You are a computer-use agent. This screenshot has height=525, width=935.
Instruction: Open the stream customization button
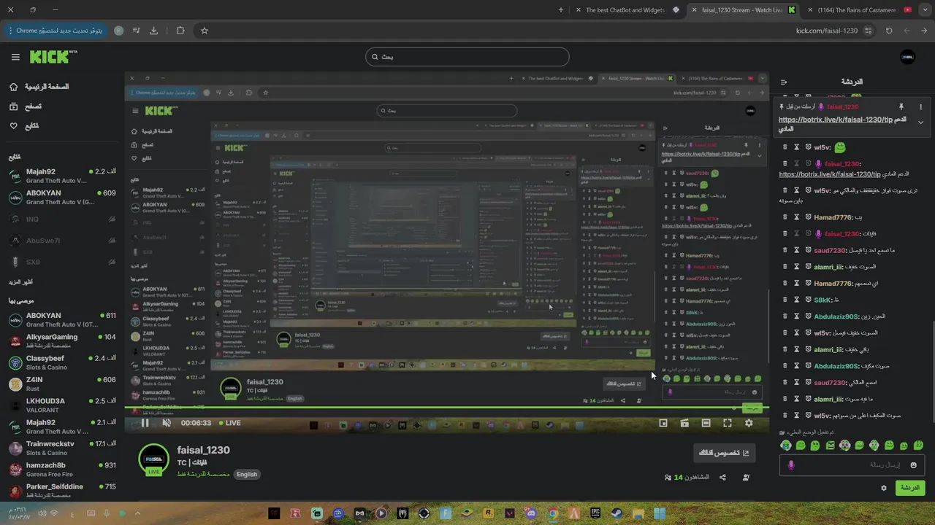(724, 453)
